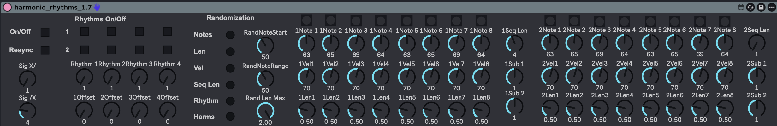This screenshot has height=126, width=777.
Task: Trigger Notes randomization button
Action: point(230,35)
